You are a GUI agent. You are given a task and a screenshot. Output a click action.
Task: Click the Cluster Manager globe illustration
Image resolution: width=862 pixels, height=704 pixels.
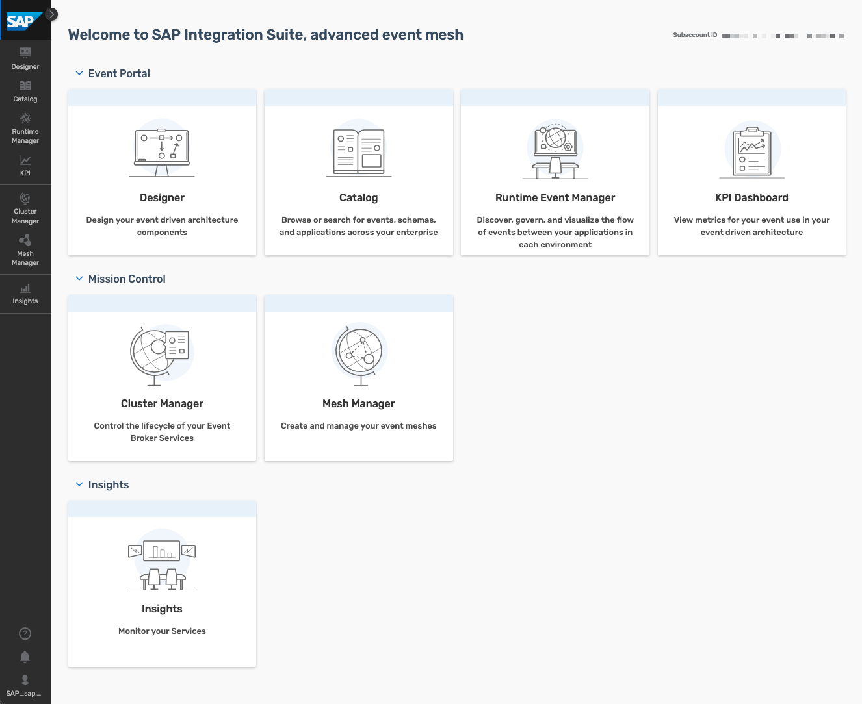pyautogui.click(x=162, y=355)
